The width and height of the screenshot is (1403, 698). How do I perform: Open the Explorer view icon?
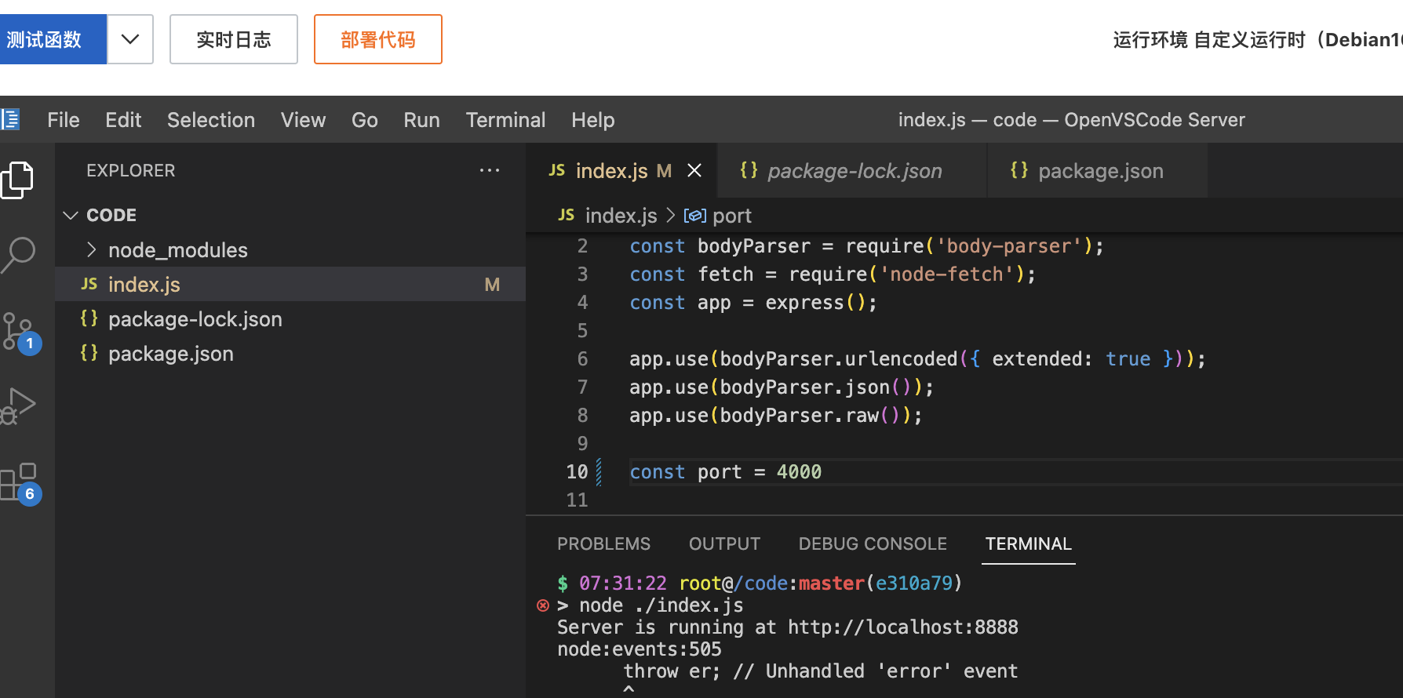coord(17,180)
